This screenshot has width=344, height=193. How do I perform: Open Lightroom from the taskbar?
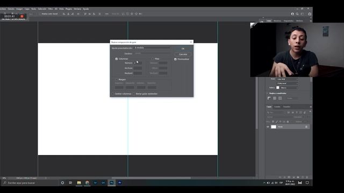point(95,182)
